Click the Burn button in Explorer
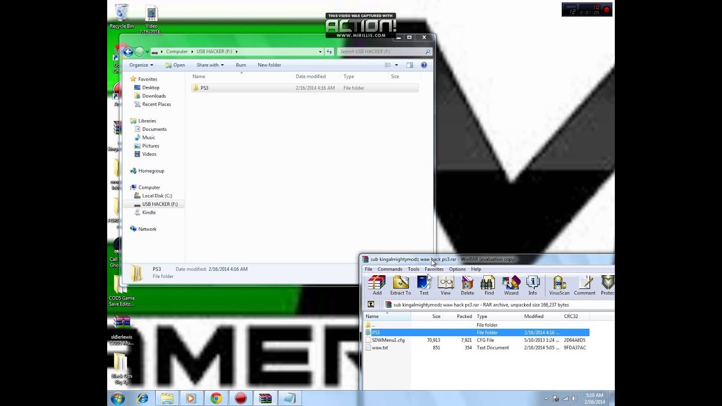 [241, 65]
